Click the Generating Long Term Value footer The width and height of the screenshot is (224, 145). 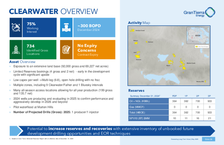[185, 139]
